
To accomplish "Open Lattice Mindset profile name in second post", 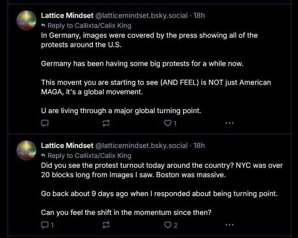I will (x=67, y=146).
